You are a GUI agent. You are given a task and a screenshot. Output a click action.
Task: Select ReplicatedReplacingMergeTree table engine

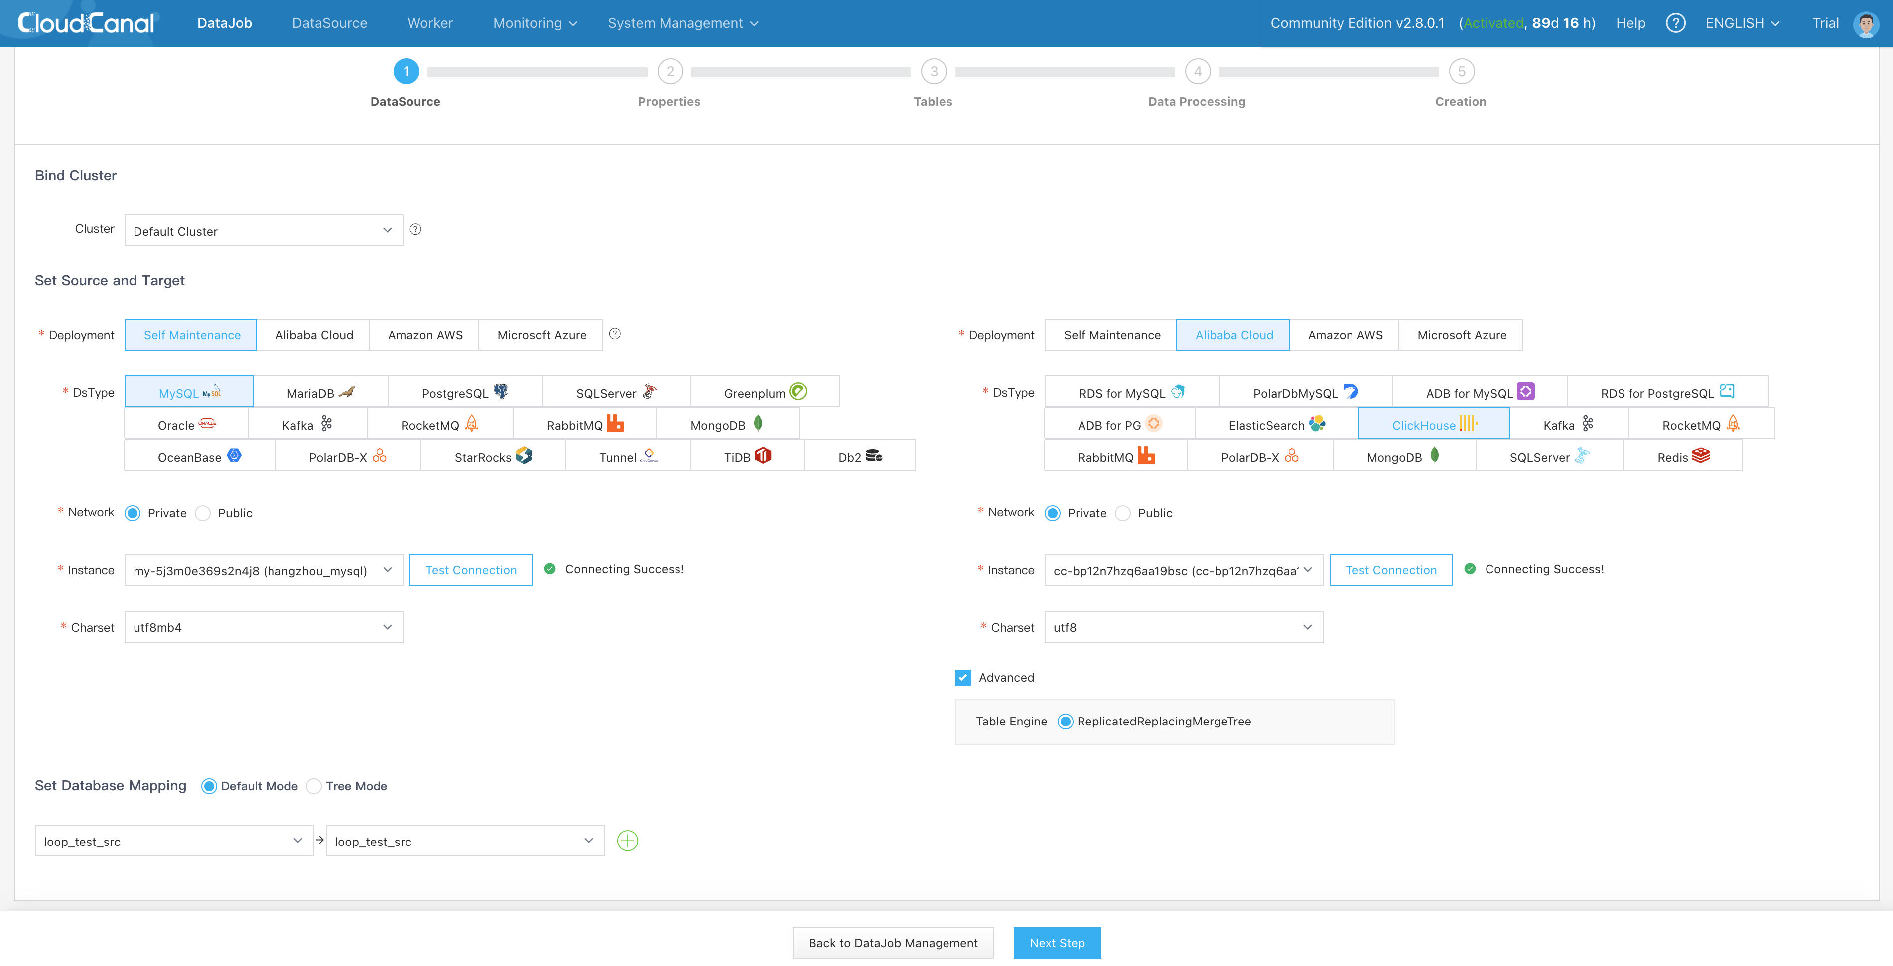(1065, 722)
